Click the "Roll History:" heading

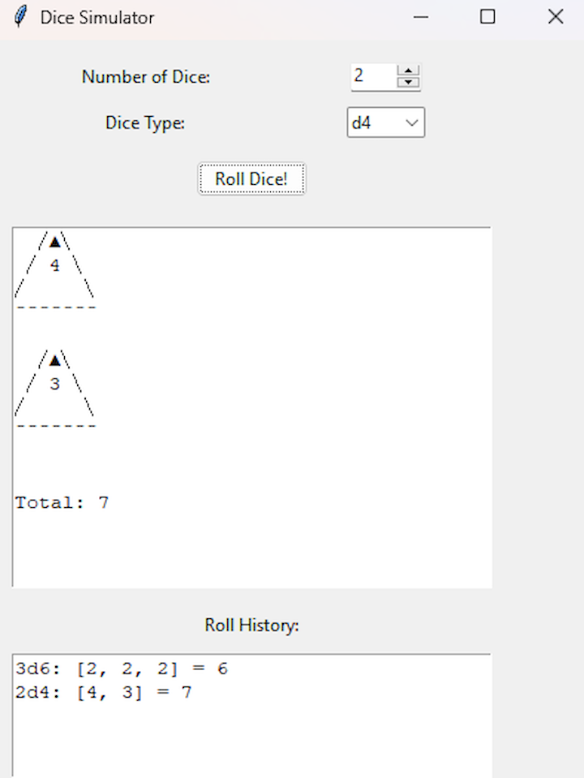click(x=252, y=625)
